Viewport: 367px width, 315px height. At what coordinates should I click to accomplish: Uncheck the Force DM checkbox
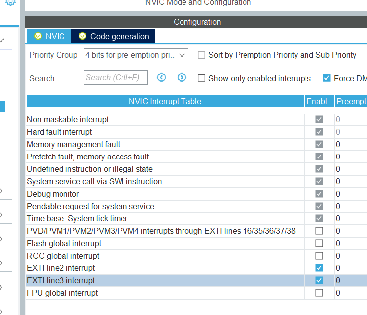click(327, 78)
